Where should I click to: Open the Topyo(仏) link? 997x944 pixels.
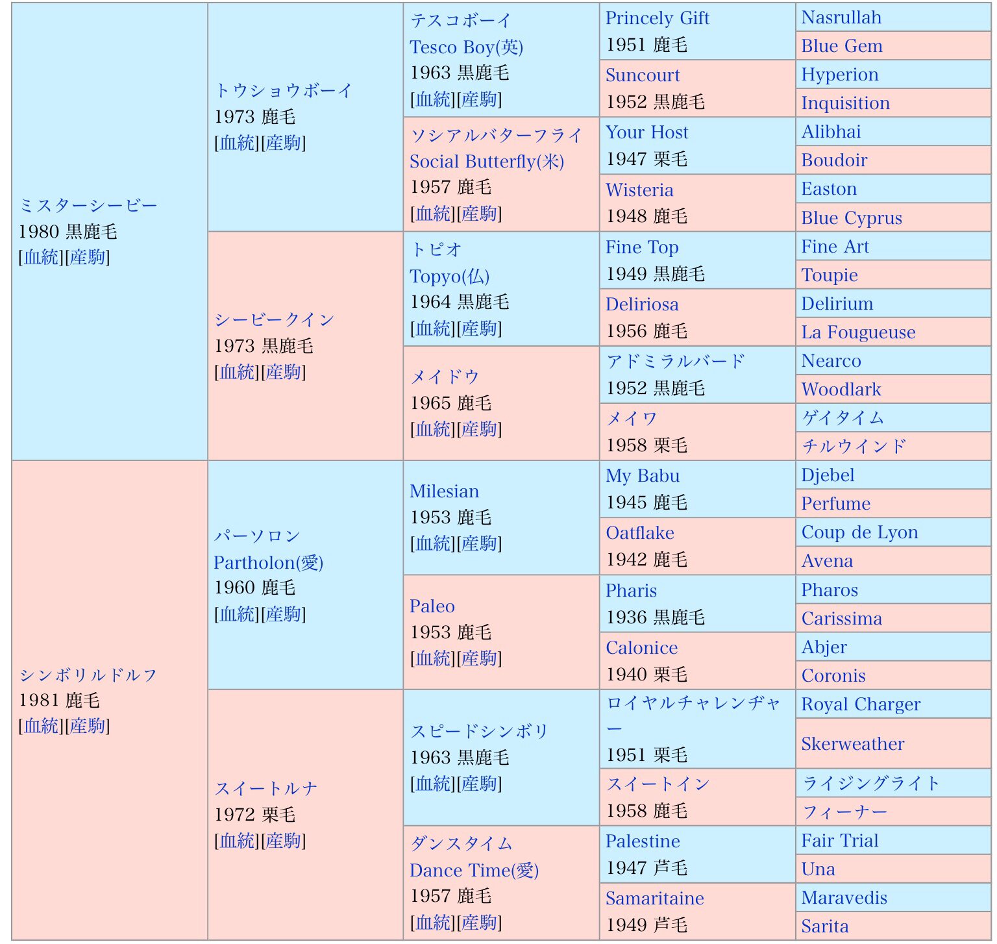(x=449, y=277)
